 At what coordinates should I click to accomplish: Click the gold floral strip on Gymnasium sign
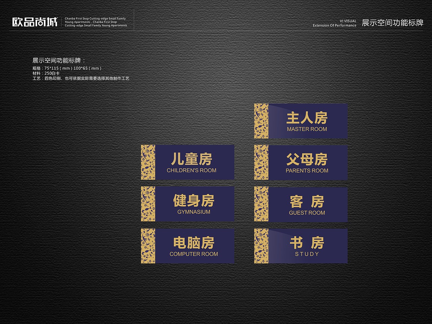[x=148, y=204]
